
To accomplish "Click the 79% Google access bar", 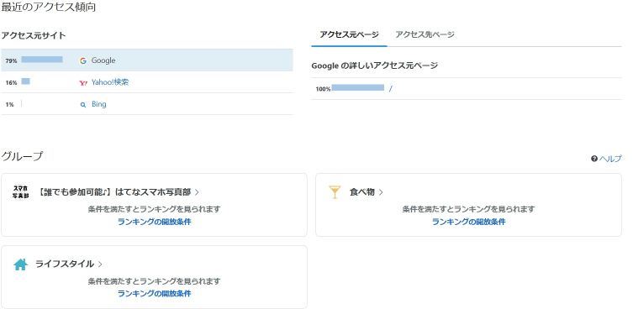I will [42, 60].
